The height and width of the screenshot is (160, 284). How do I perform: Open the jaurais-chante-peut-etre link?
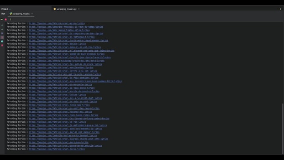[68, 139]
